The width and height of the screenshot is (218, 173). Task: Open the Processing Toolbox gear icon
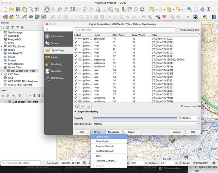(202, 9)
